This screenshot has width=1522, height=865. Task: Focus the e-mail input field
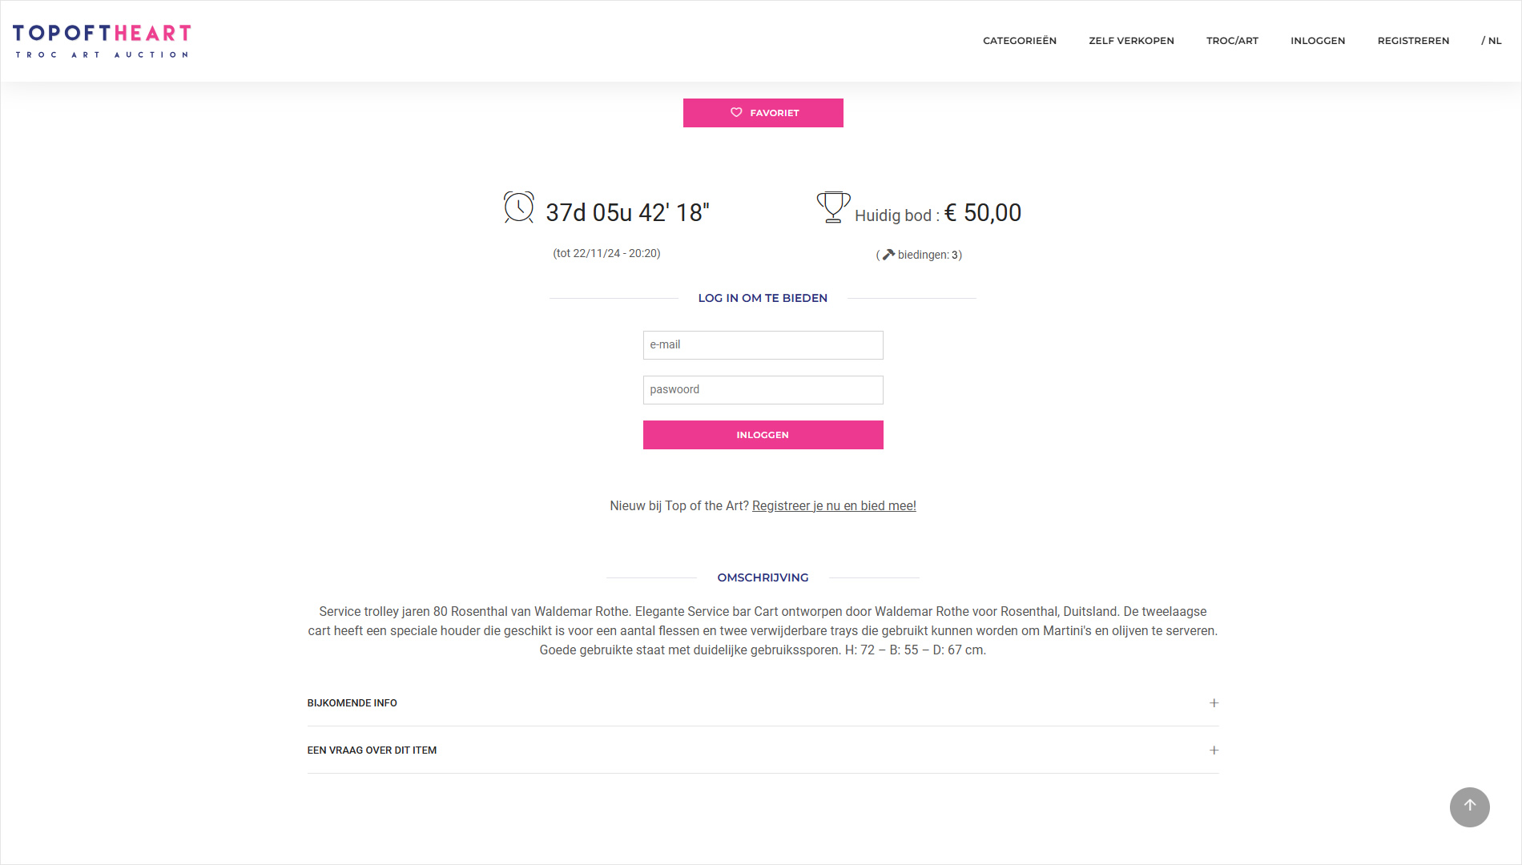tap(763, 345)
